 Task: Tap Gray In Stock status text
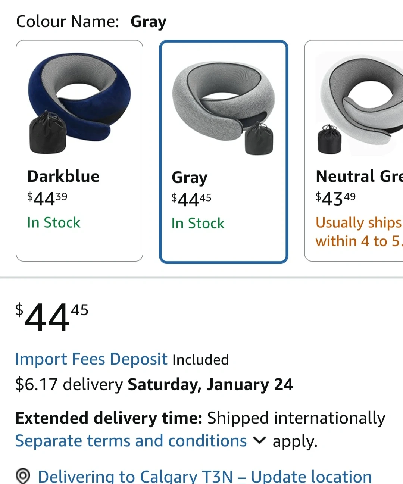198,223
